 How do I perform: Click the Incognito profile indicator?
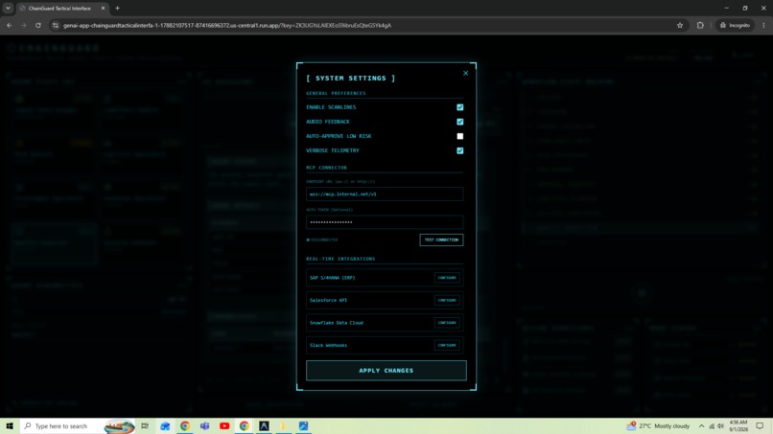(x=735, y=25)
